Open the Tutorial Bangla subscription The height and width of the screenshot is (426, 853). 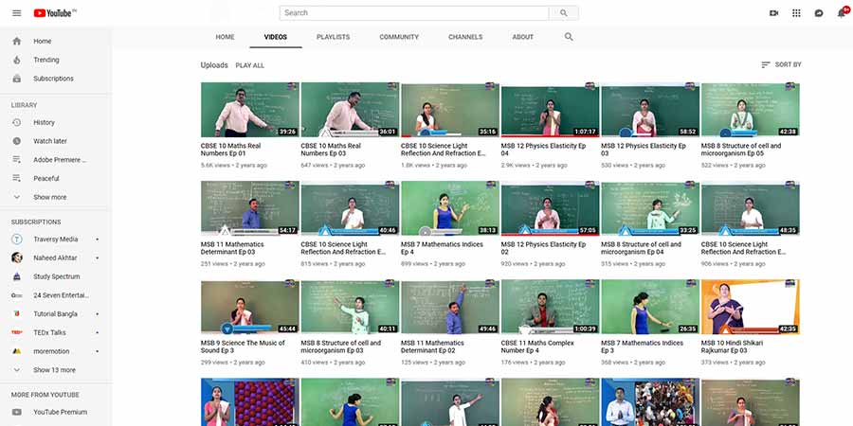pos(56,314)
